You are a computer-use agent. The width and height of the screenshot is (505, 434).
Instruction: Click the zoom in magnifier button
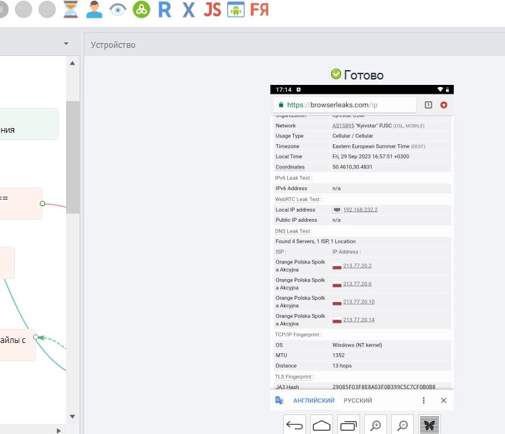[x=376, y=425]
